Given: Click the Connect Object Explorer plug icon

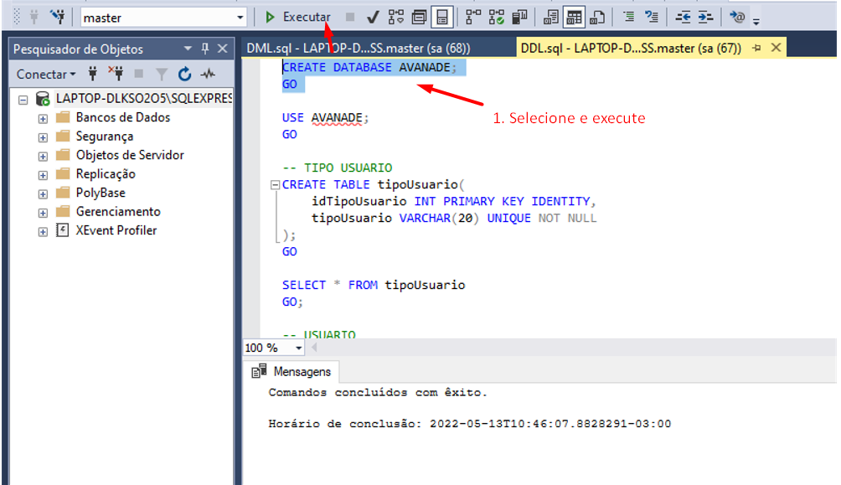Looking at the screenshot, I should click(92, 74).
